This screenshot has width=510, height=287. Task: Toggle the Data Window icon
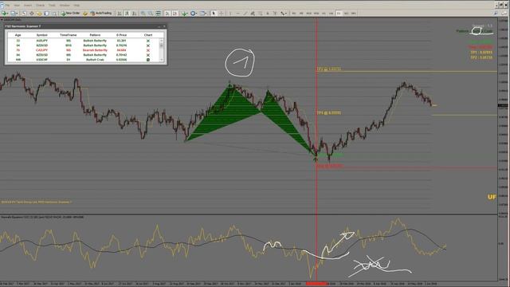(x=32, y=14)
